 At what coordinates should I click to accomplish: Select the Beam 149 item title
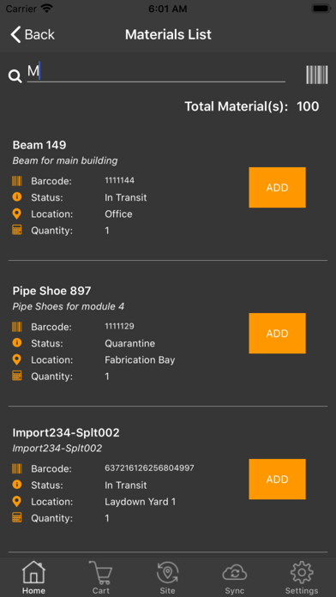coord(39,145)
